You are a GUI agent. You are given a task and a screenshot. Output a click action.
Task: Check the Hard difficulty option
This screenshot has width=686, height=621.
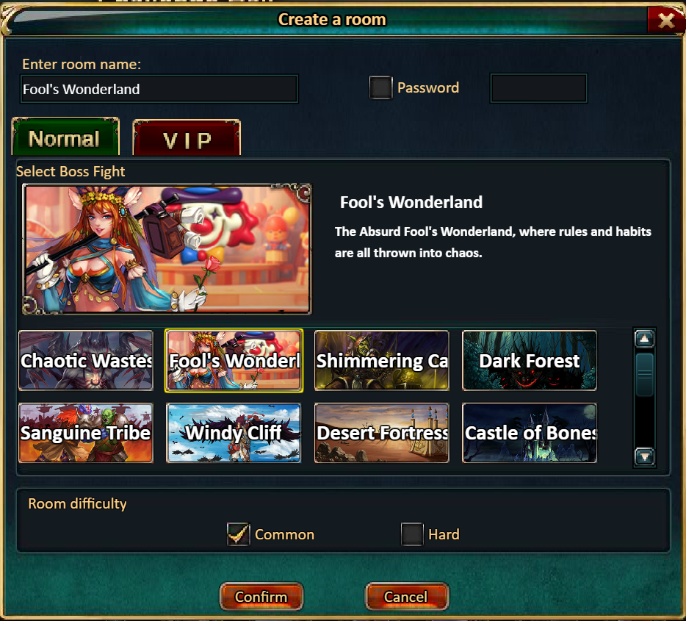point(412,534)
